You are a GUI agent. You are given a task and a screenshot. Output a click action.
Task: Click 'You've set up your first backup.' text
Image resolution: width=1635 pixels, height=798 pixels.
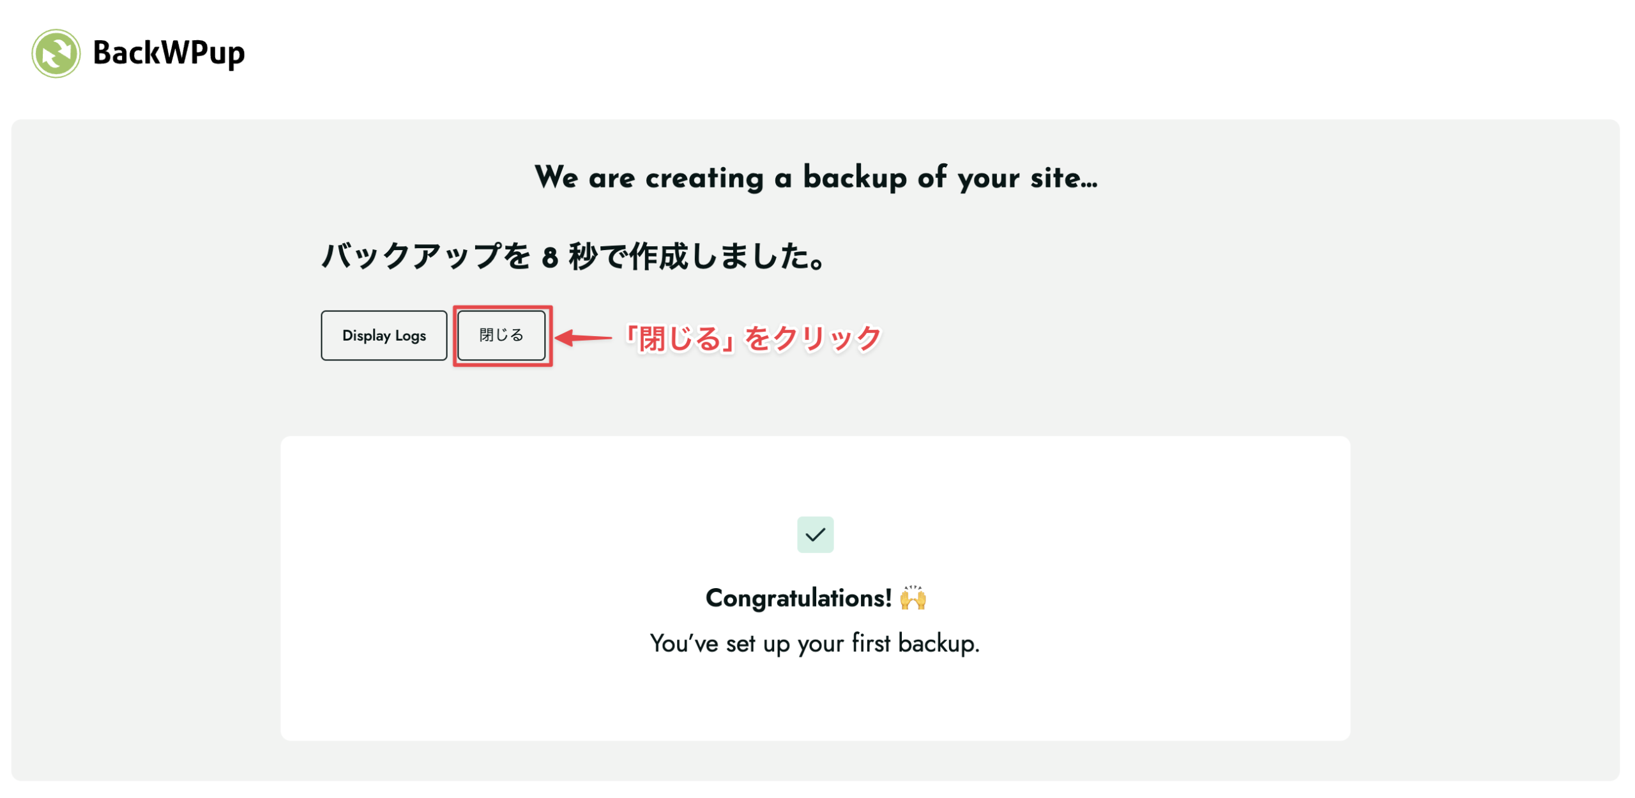pos(815,643)
